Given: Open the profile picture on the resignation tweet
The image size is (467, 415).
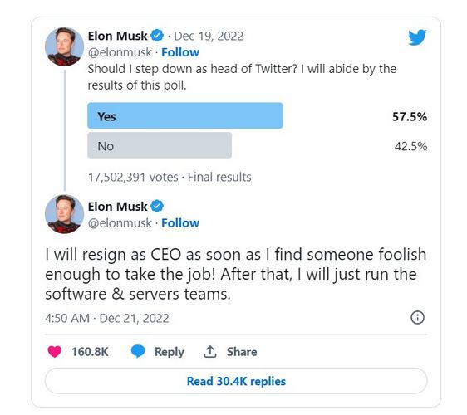Looking at the screenshot, I should coord(64,214).
